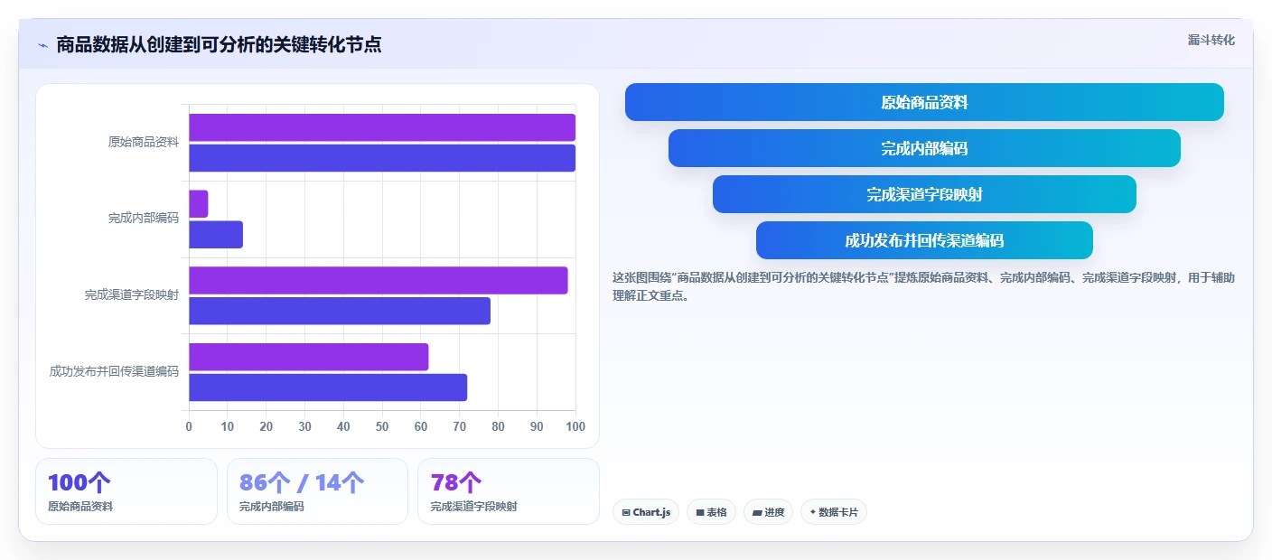1272x560 pixels.
Task: Click the 100个 value in the stat card
Action: (79, 483)
